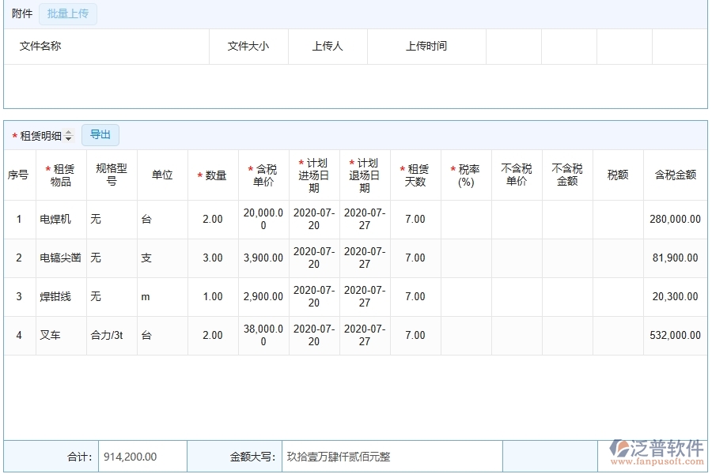Click the 上传时间 column header
The height and width of the screenshot is (474, 712).
(x=427, y=47)
